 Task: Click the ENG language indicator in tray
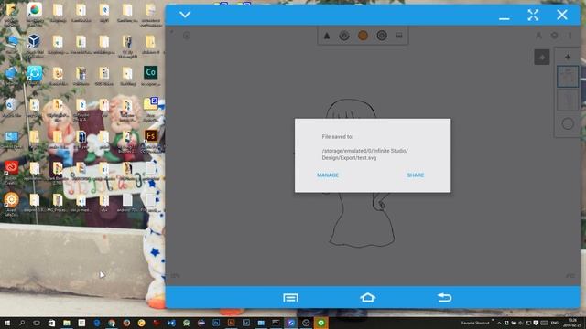pos(555,323)
